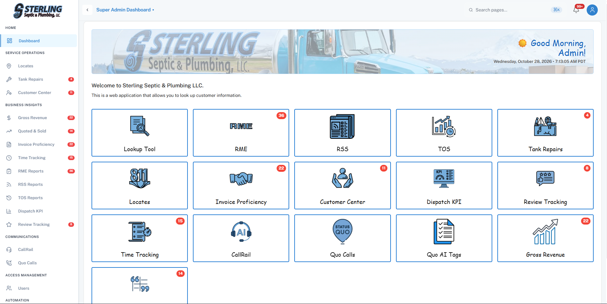This screenshot has height=304, width=607.
Task: Open the Dispatch KPI monitor card
Action: coord(444,186)
